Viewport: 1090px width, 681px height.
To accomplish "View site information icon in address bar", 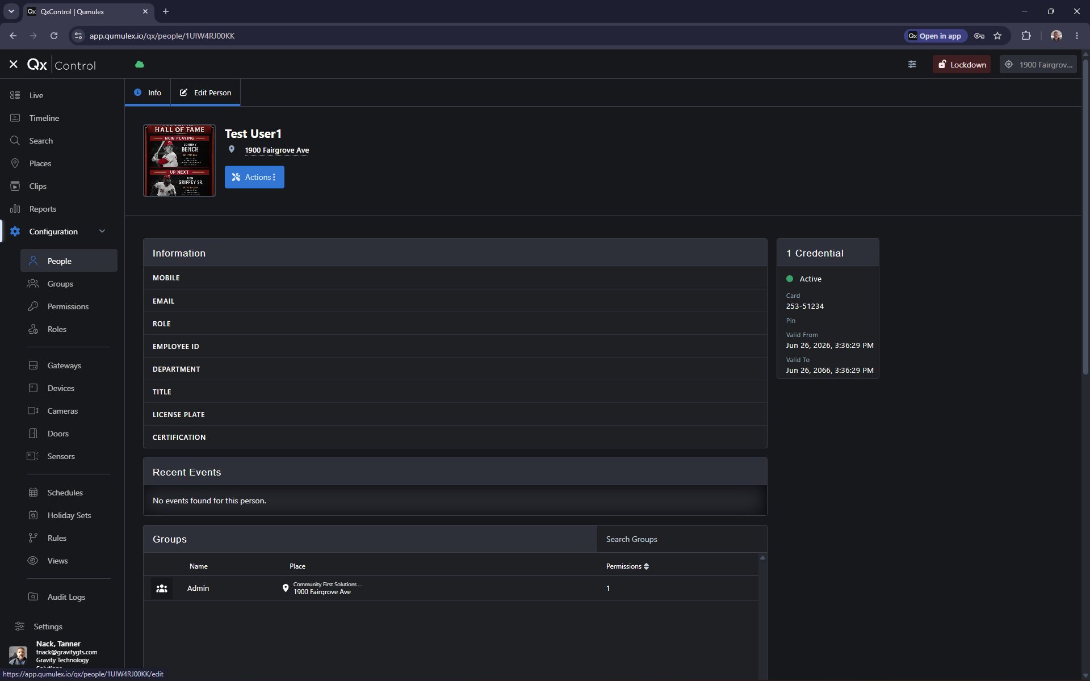I will click(78, 36).
